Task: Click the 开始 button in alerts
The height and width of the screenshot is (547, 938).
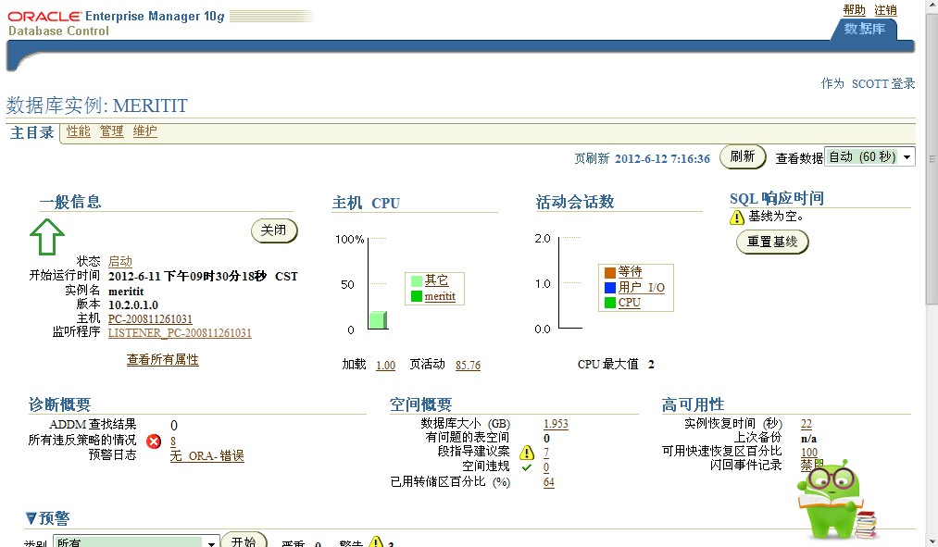Action: [244, 541]
